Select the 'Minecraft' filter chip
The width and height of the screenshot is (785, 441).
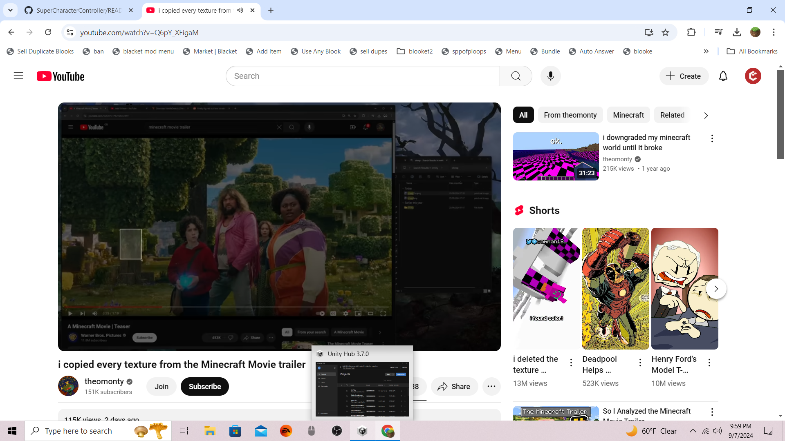pos(628,115)
